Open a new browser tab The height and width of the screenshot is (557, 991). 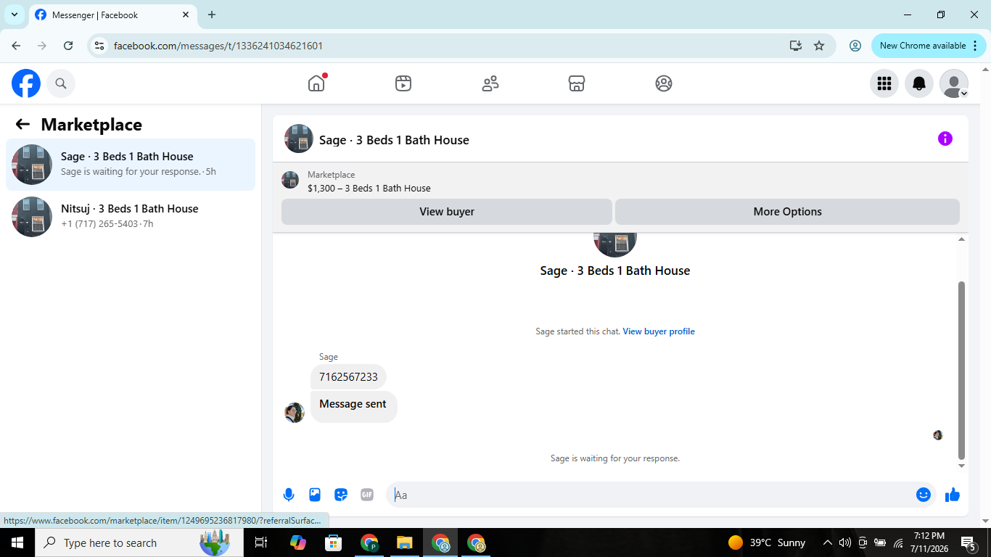click(x=212, y=15)
